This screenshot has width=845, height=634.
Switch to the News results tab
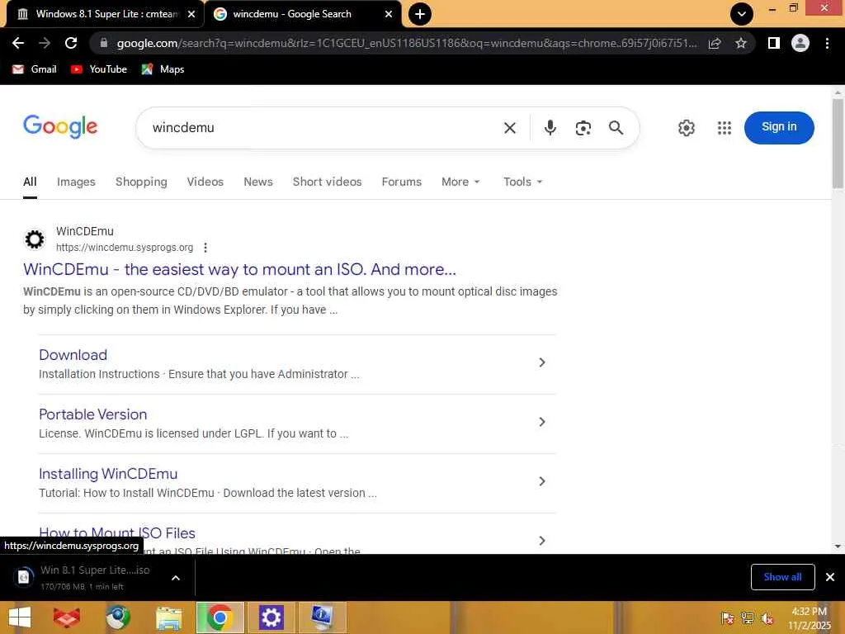point(258,182)
